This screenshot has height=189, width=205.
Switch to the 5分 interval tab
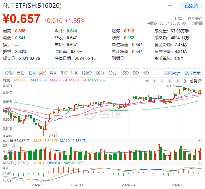coord(136,73)
